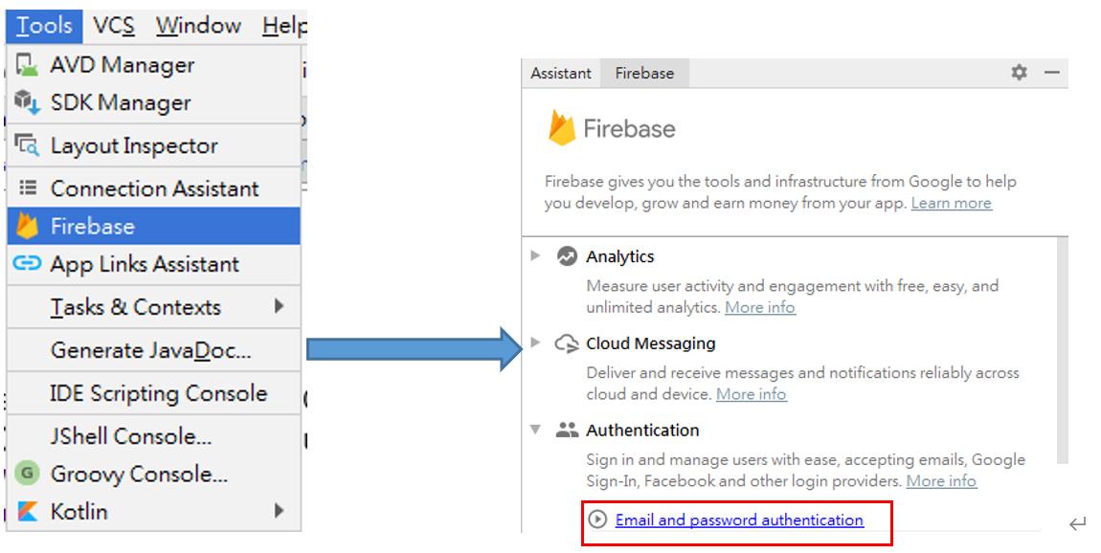1101x553 pixels.
Task: Collapse the Authentication section
Action: [x=536, y=430]
